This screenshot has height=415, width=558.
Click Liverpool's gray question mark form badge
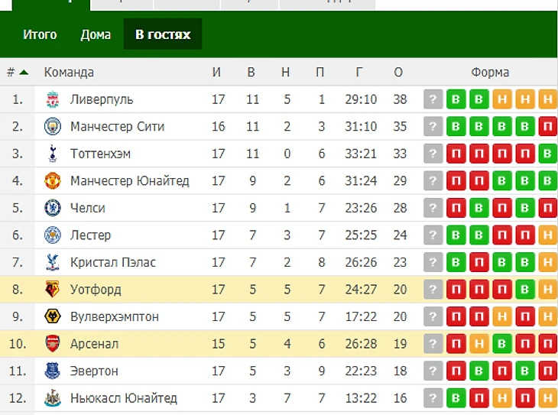coord(433,99)
